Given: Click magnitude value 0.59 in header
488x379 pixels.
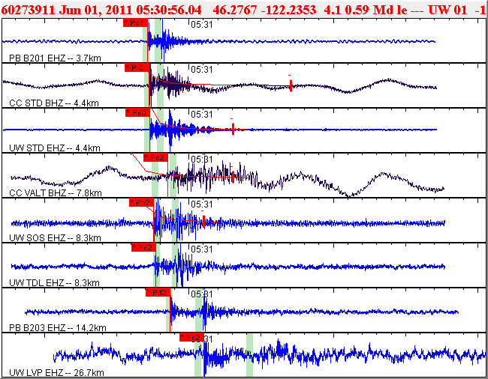Looking at the screenshot, I should point(357,10).
